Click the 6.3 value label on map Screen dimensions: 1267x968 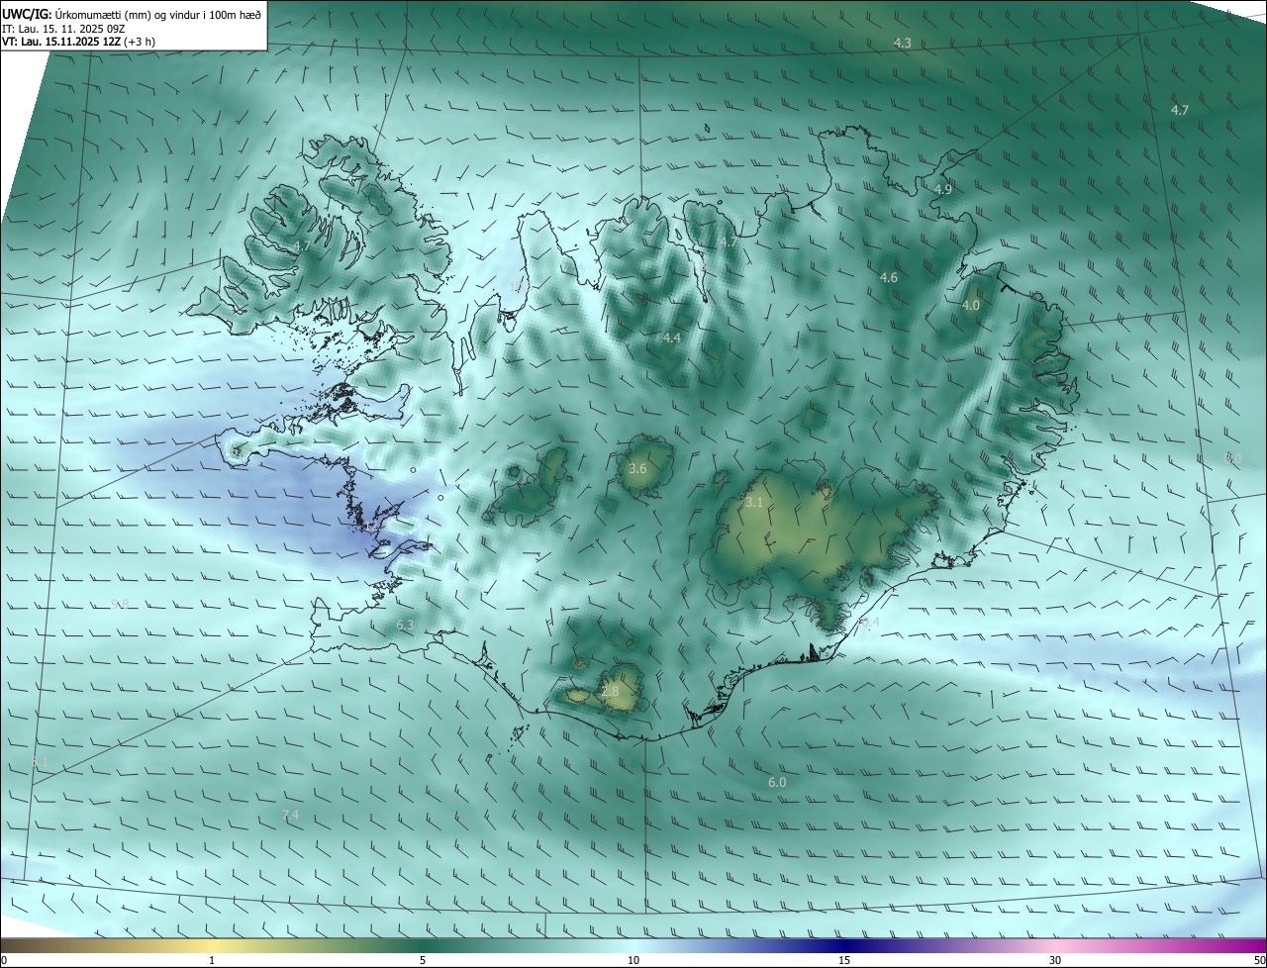405,626
